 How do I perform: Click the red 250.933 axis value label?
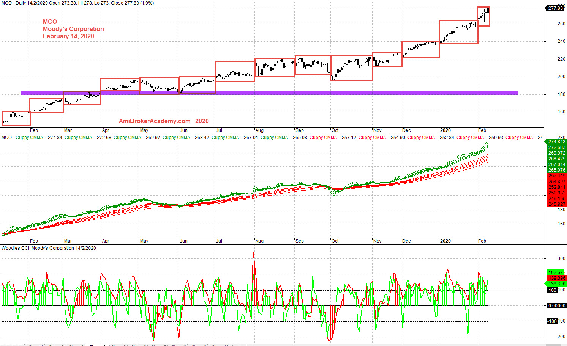point(557,193)
